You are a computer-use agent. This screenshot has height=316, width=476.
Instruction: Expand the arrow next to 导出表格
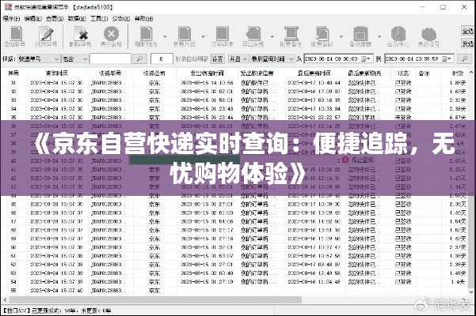point(272,36)
